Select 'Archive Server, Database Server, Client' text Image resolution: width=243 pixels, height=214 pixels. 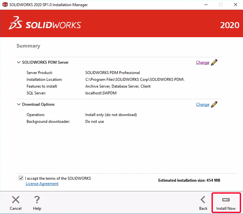point(118,86)
